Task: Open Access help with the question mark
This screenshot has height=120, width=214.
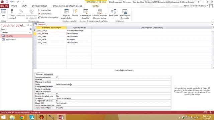Action: pos(198,2)
